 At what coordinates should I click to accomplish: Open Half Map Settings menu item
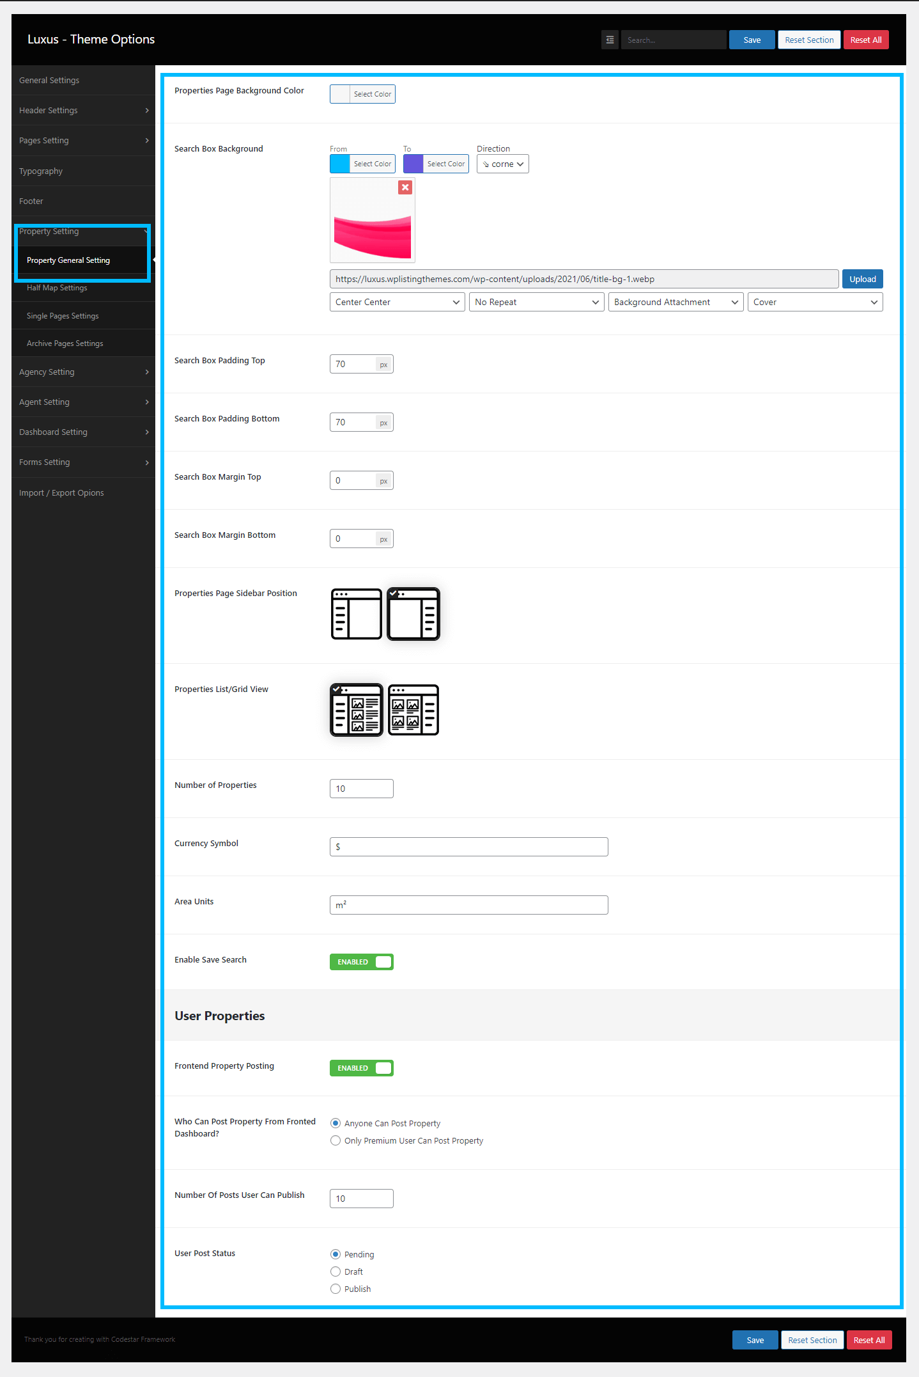pyautogui.click(x=57, y=288)
